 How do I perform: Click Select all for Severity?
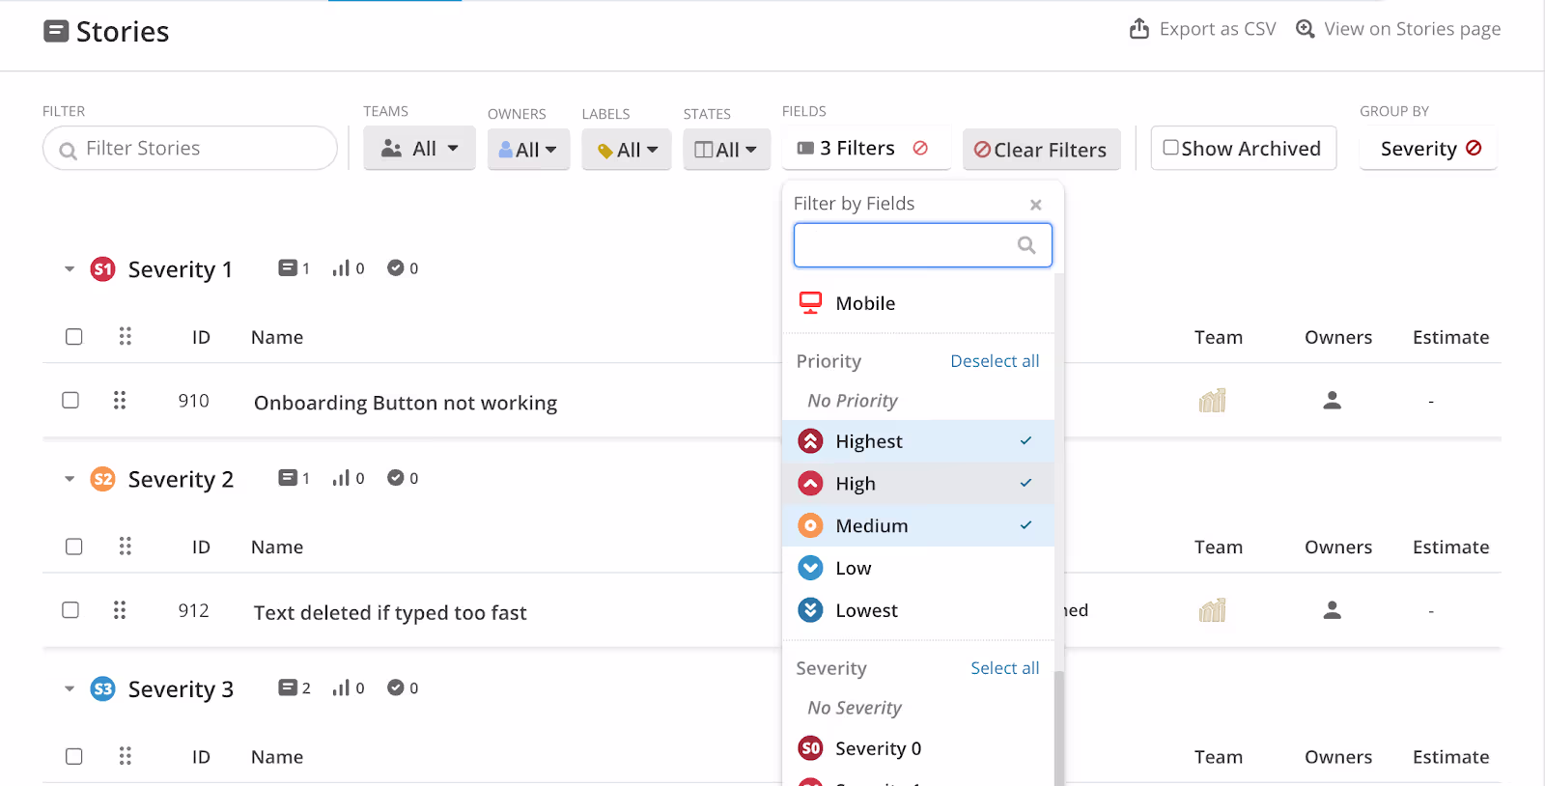click(1004, 668)
